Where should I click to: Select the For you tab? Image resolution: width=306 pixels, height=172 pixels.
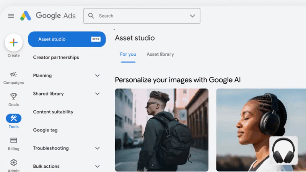click(x=128, y=54)
